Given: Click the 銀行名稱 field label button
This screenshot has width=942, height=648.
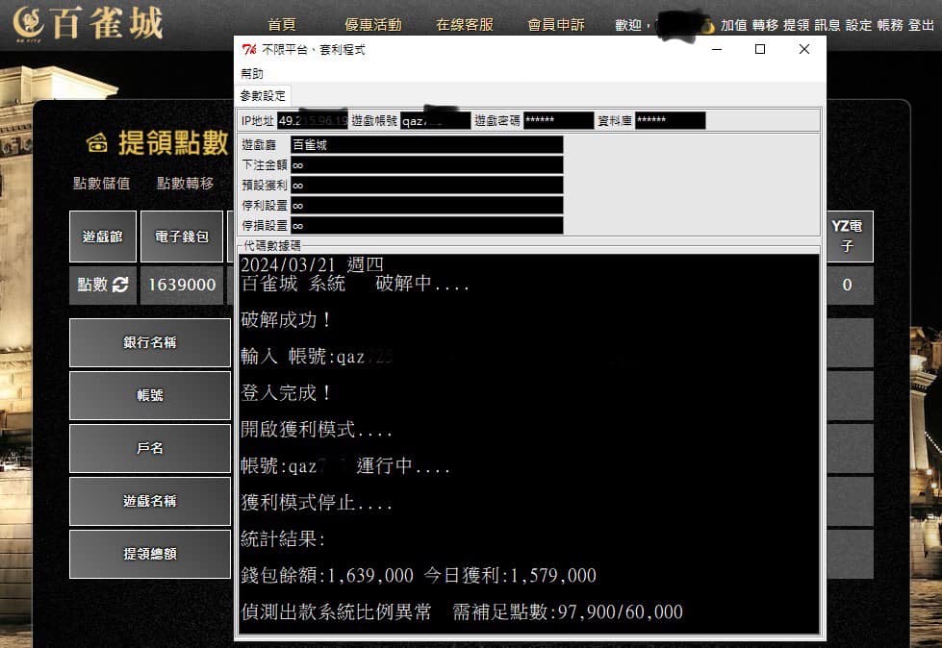Looking at the screenshot, I should [150, 342].
